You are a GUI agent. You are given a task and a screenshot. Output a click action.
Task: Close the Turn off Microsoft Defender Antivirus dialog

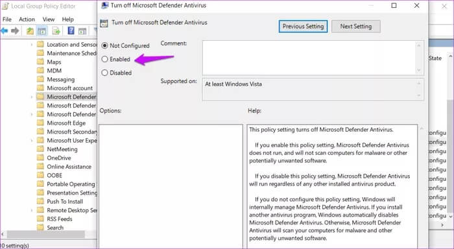(416, 5)
